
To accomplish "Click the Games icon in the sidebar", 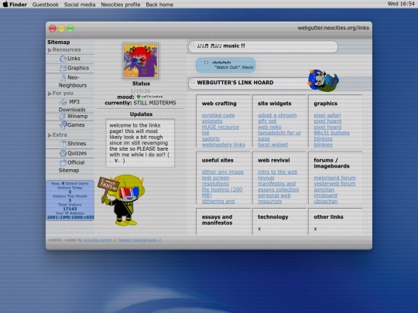I will [x=63, y=124].
